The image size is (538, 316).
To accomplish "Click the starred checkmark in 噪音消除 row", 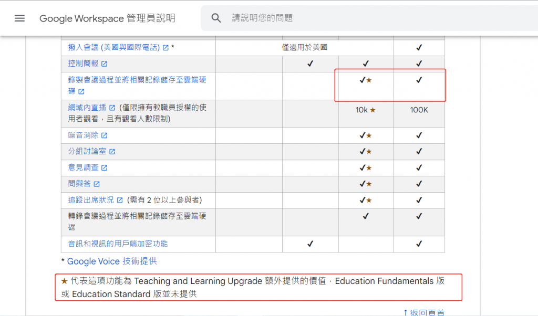I will [x=366, y=135].
